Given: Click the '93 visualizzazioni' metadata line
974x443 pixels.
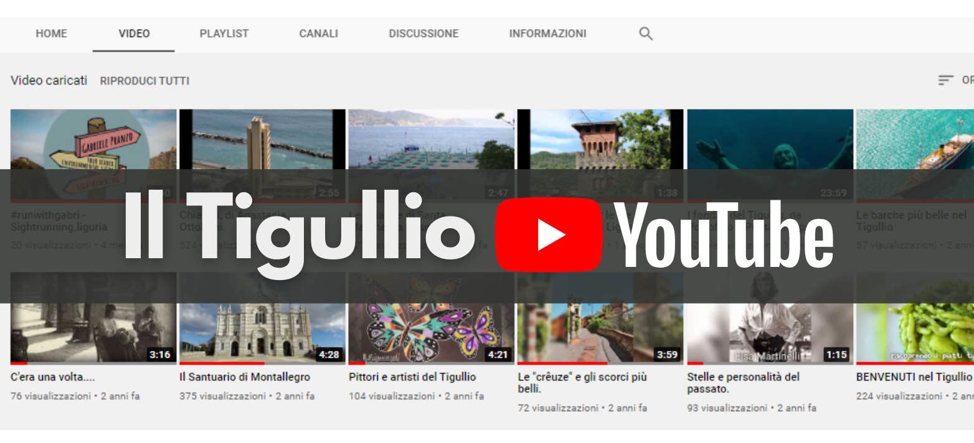Looking at the screenshot, I should click(x=752, y=408).
